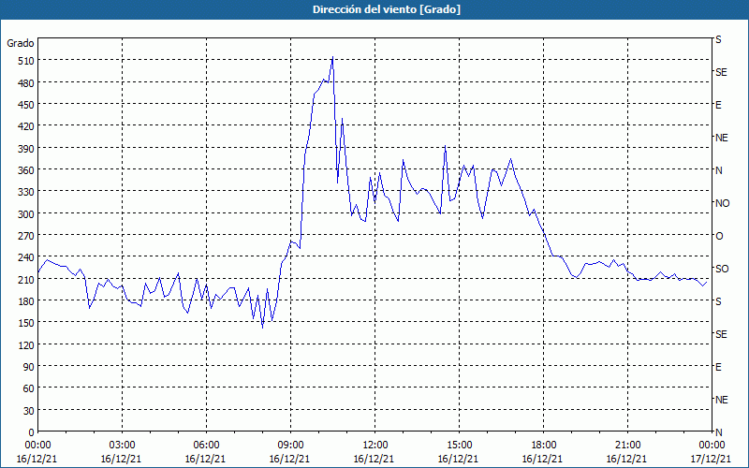Click the wind direction line's peak near 510
749x468 pixels.
[x=332, y=57]
